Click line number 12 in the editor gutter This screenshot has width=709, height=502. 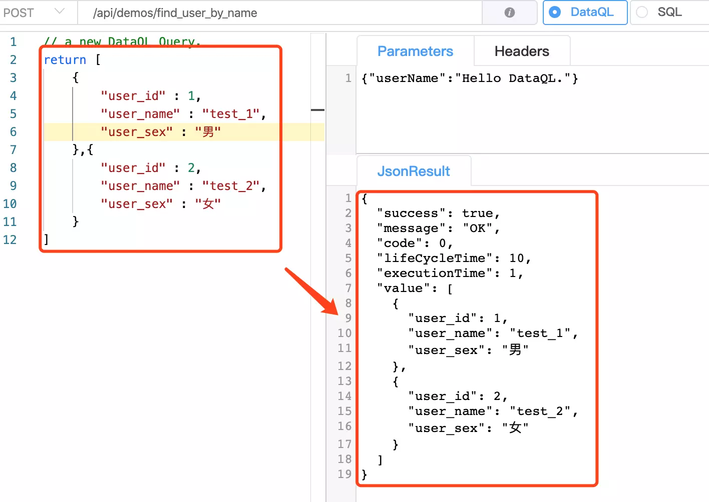tap(10, 240)
